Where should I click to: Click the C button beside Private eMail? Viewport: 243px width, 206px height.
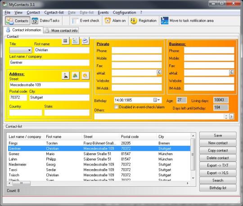coord(159,72)
